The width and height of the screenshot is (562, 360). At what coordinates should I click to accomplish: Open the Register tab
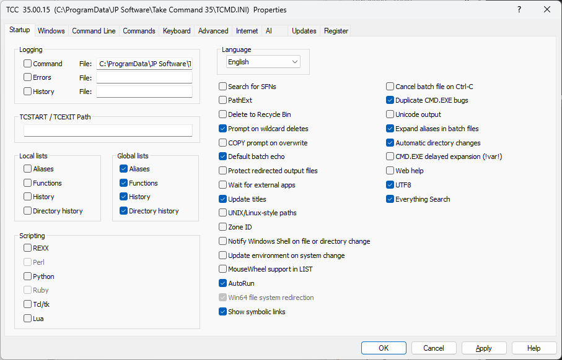click(336, 31)
